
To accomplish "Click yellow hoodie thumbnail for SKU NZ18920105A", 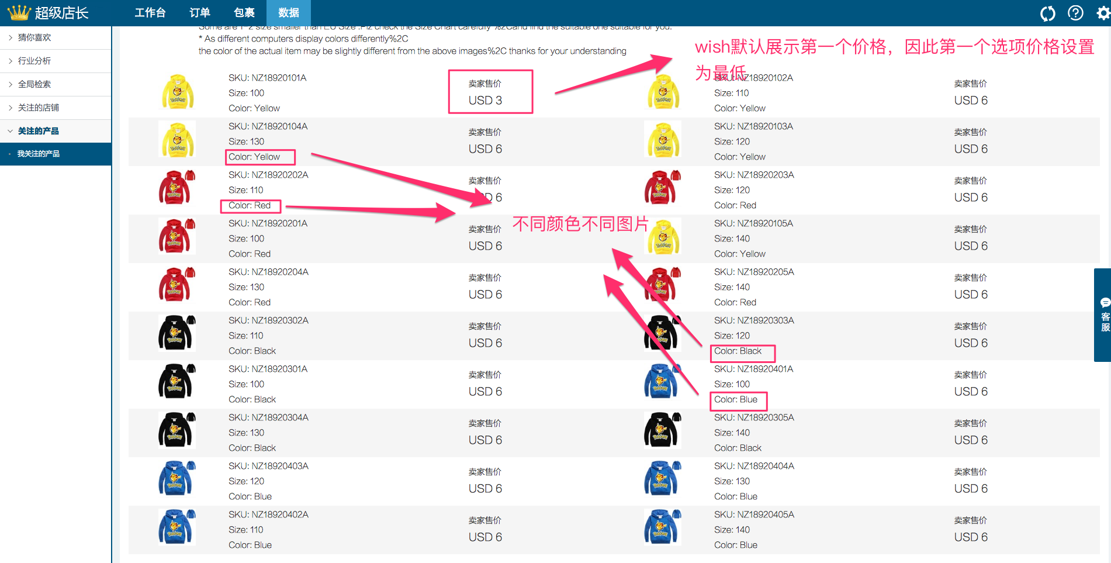I will [x=663, y=237].
